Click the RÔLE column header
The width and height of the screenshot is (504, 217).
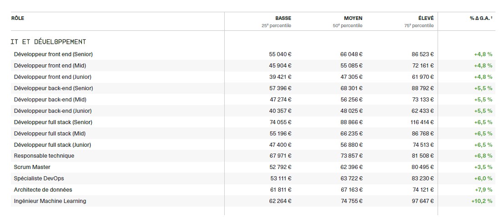[18, 18]
